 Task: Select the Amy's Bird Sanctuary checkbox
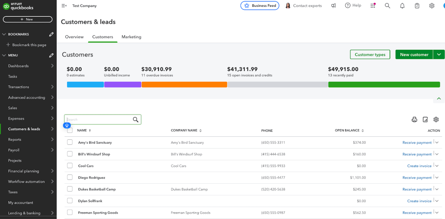click(x=70, y=142)
